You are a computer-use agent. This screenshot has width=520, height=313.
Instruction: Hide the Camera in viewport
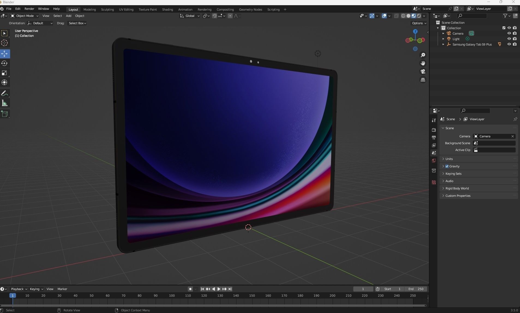click(x=509, y=33)
